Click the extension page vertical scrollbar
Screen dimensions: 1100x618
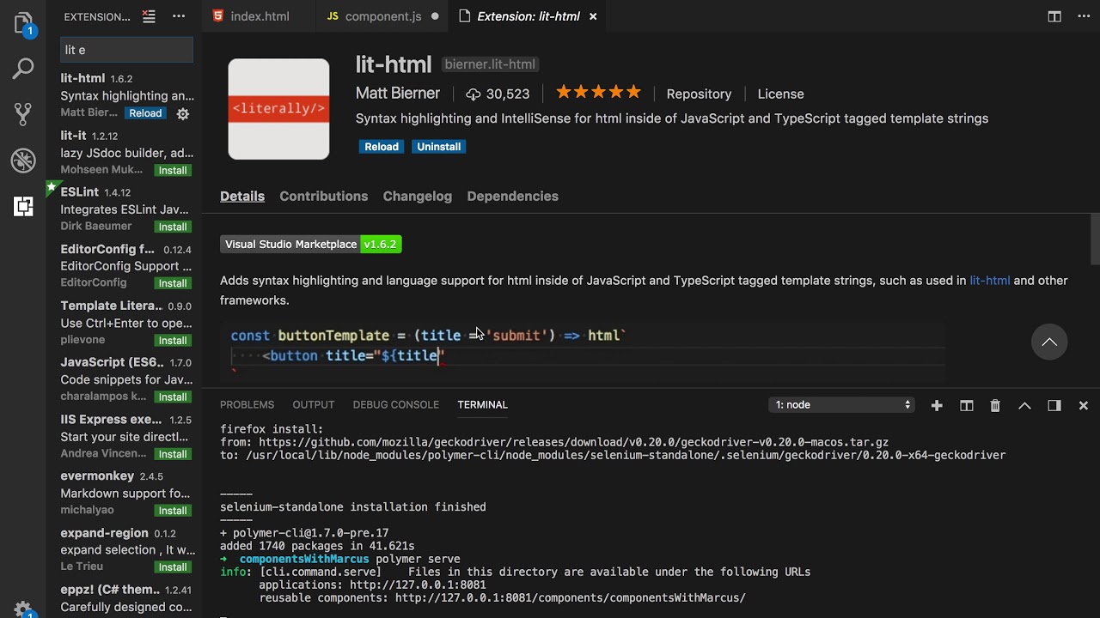click(x=1095, y=240)
